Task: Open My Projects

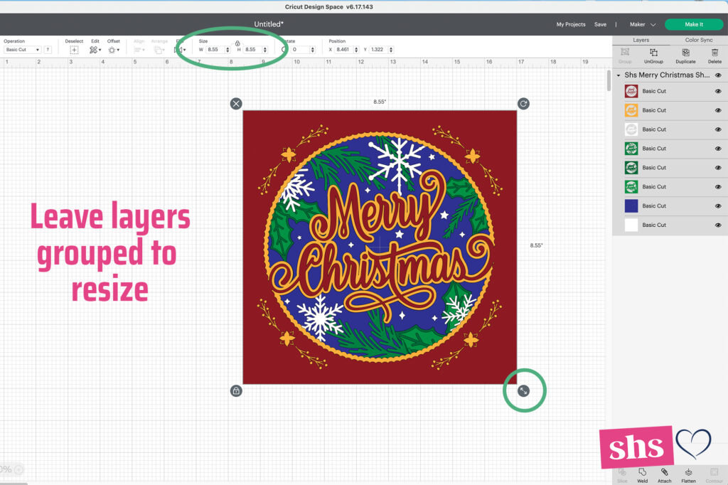Action: point(571,24)
